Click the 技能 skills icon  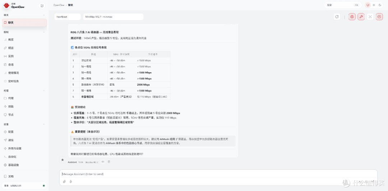(x=5, y=107)
